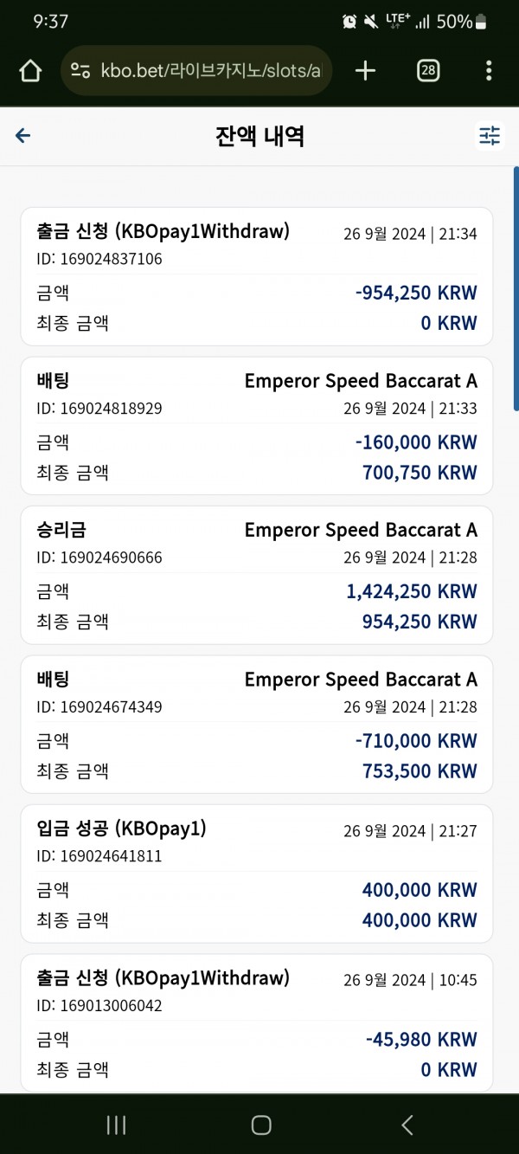Viewport: 519px width, 1154px height.
Task: Tap the 잔액 내역 page title
Action: click(x=259, y=136)
